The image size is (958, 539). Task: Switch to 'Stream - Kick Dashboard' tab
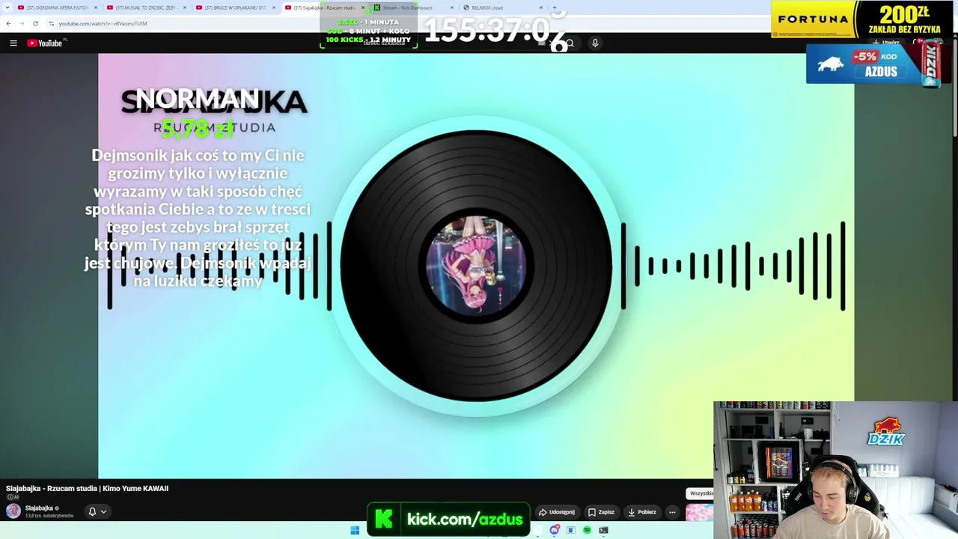click(413, 7)
